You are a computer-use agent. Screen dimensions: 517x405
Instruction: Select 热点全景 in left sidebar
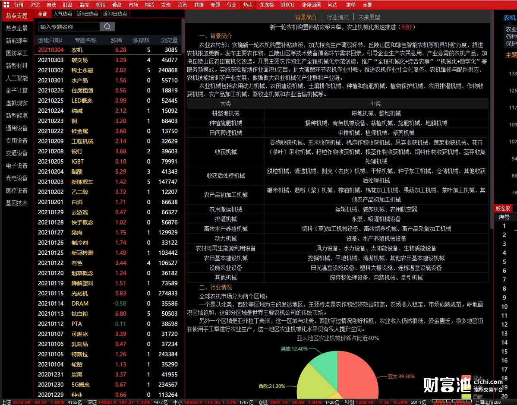(x=17, y=28)
